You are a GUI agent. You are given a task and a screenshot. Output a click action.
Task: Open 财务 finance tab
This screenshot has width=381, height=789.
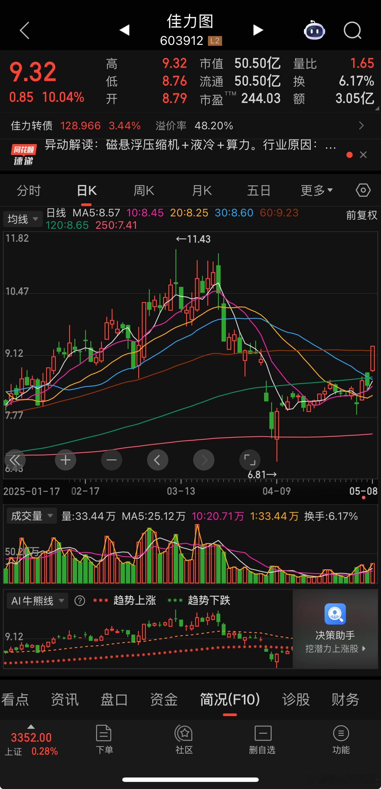coord(346,699)
